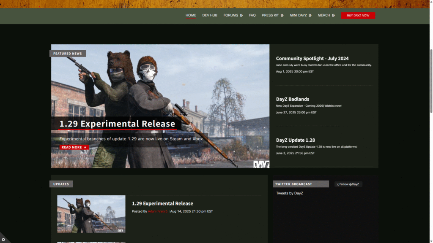Click the X logo icon in Follow button
433x243 pixels.
pyautogui.click(x=337, y=184)
